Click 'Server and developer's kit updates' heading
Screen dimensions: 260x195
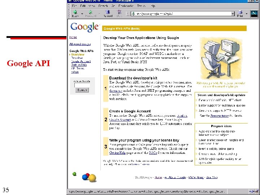[221, 95]
